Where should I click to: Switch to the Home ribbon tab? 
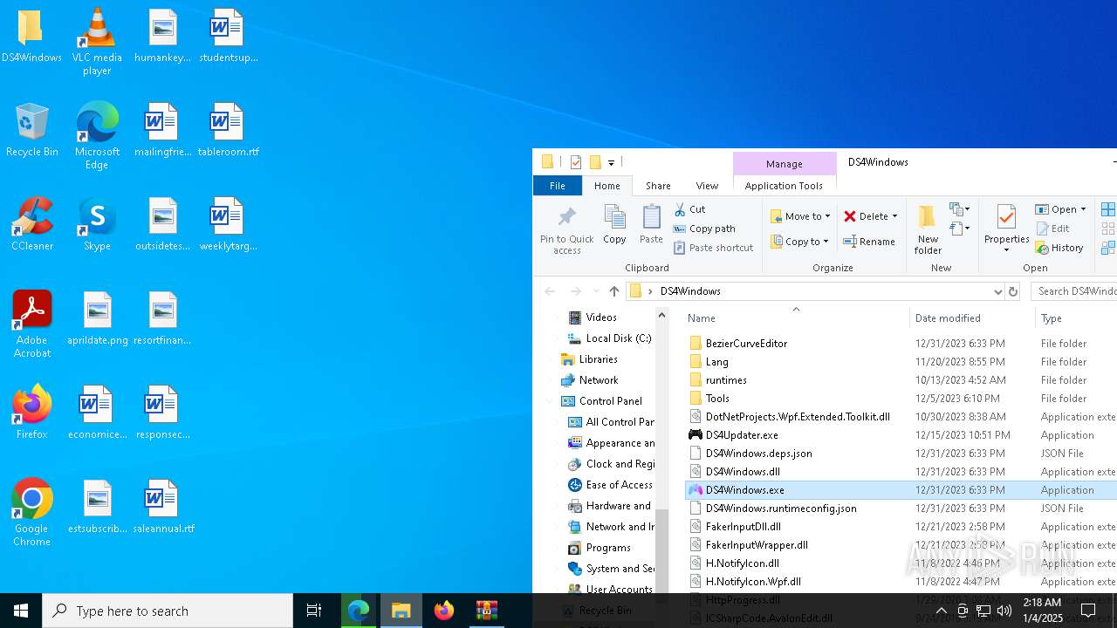(x=606, y=186)
